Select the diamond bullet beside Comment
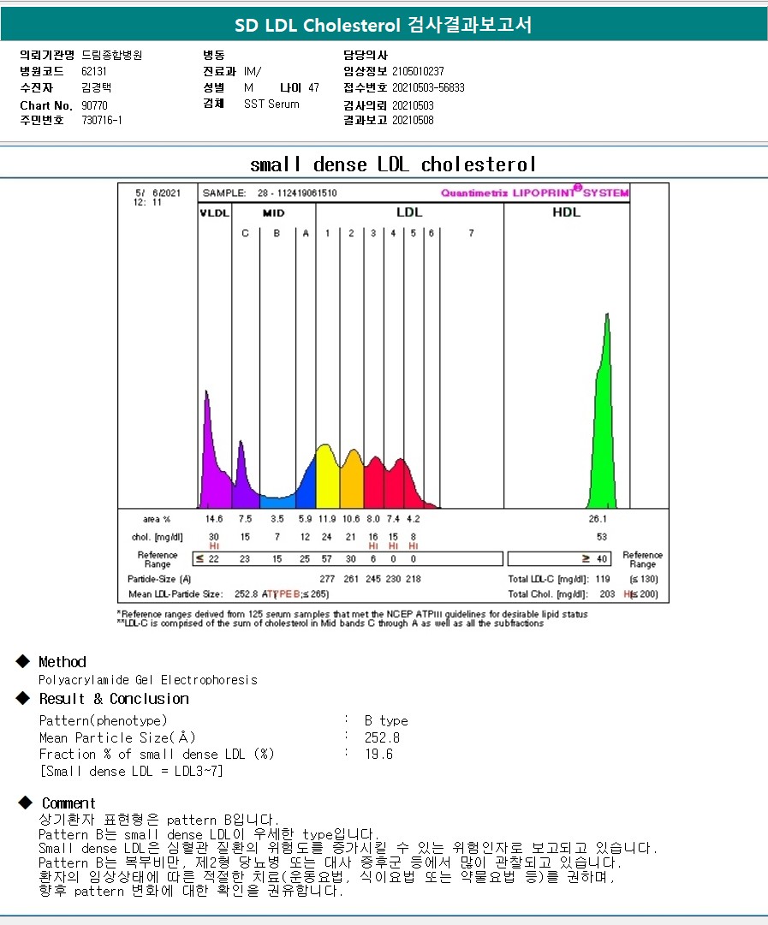This screenshot has height=925, width=768. [26, 803]
